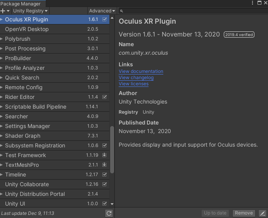
Task: Click the download icon on TextMeshPro row
Action: pyautogui.click(x=104, y=165)
